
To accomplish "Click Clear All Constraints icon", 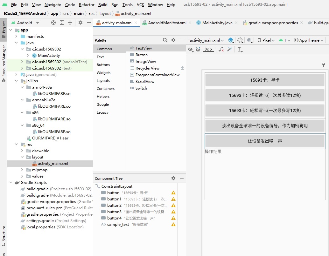I will 221,49.
